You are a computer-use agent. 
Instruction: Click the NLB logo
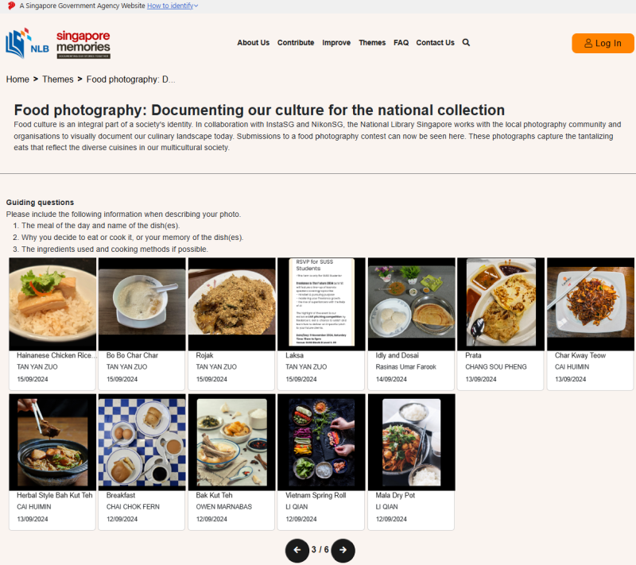[27, 44]
